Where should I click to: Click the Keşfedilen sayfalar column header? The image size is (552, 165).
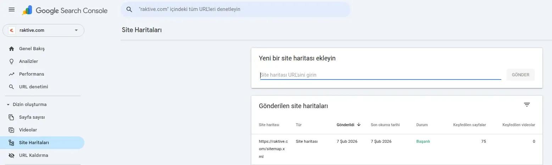[469, 125]
